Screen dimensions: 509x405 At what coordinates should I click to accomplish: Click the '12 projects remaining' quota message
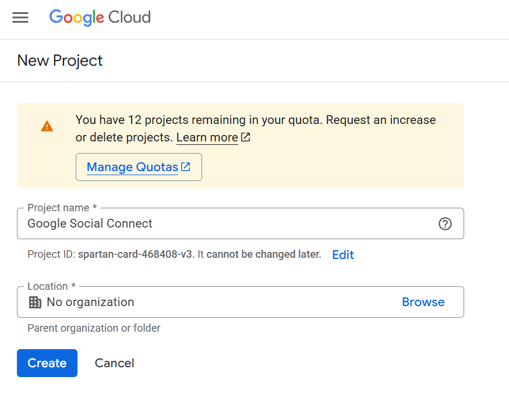[256, 129]
